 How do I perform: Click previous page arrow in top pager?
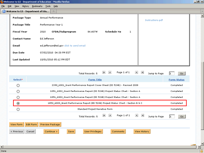pos(110,73)
